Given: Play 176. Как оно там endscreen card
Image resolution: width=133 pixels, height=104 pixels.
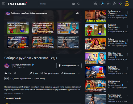Looking at the screenshot, I should (68, 28).
